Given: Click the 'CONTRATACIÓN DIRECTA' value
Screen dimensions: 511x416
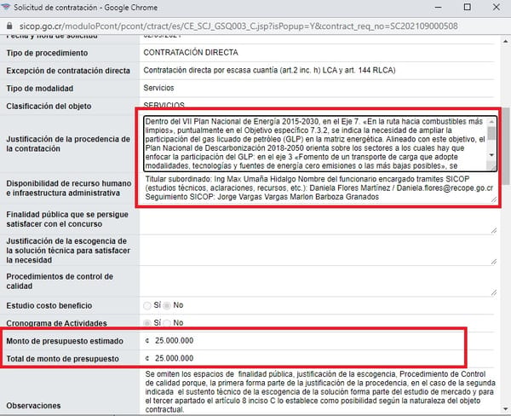Looking at the screenshot, I should 191,53.
